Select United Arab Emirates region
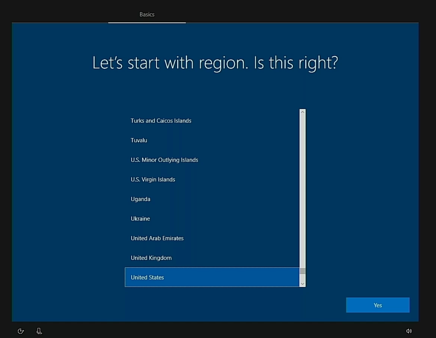The image size is (436, 338). pos(157,238)
